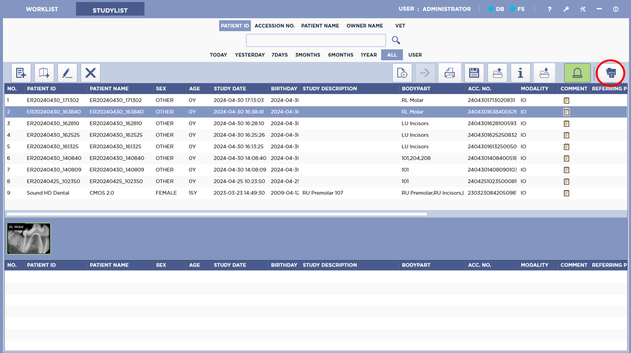Select the 7DAYS date filter
This screenshot has height=353, width=631.
tap(280, 55)
